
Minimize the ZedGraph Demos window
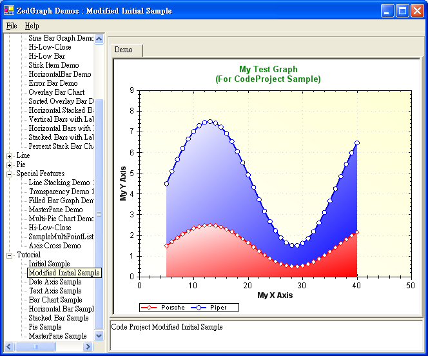[x=387, y=11]
